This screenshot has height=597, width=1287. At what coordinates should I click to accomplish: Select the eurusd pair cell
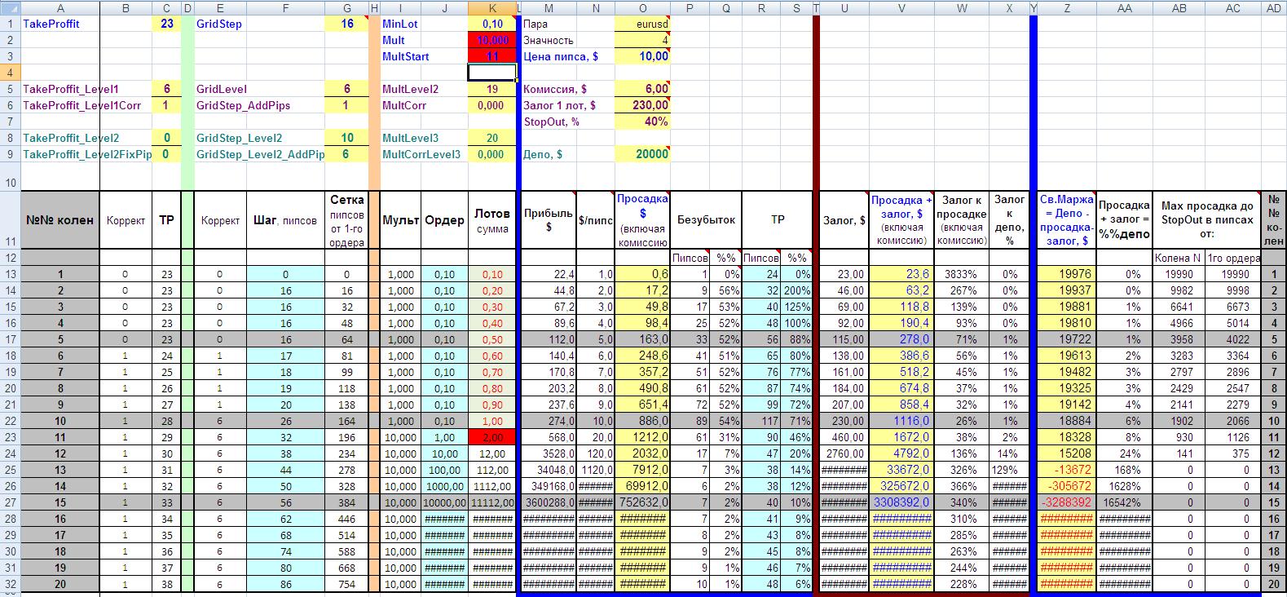(642, 24)
